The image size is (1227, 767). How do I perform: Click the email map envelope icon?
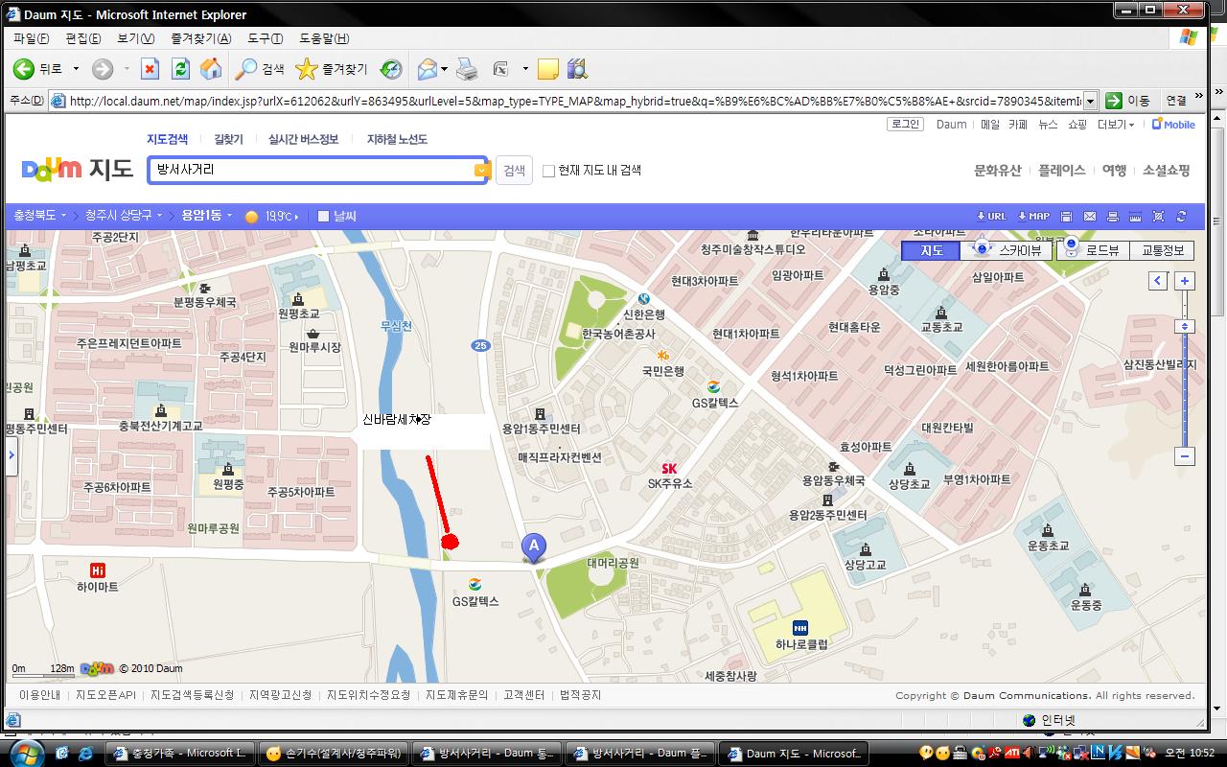tap(1089, 217)
